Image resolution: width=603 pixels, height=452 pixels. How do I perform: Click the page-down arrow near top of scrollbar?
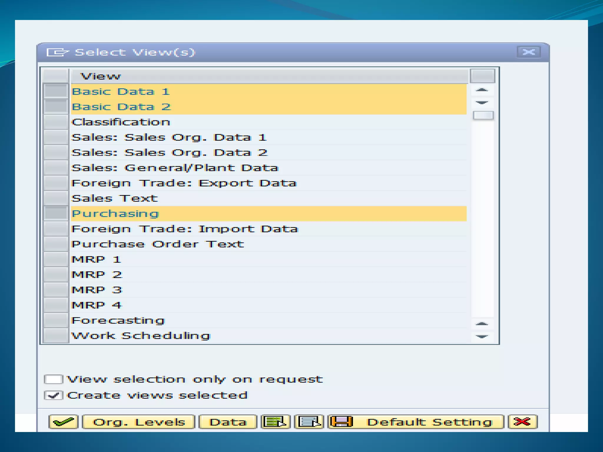(482, 103)
